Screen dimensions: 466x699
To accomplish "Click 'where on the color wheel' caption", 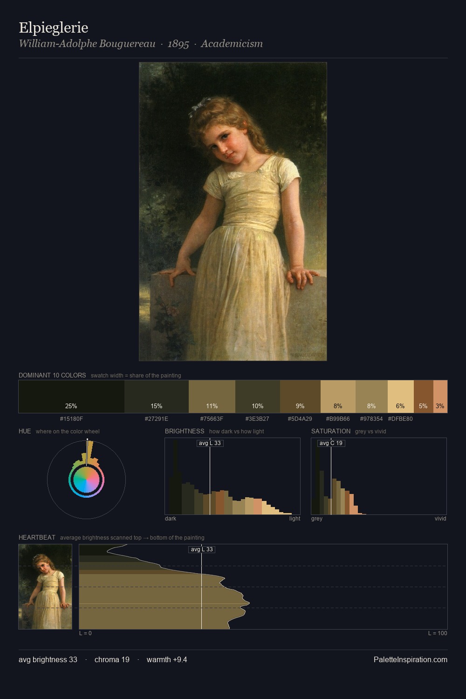I will pos(68,432).
